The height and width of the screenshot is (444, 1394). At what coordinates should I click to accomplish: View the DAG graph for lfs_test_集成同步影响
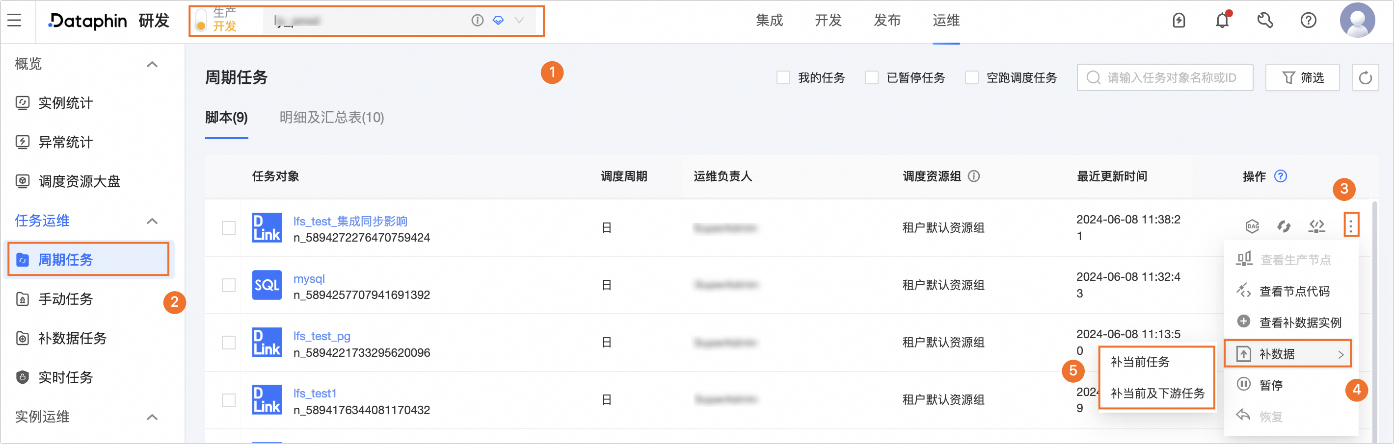(1252, 226)
